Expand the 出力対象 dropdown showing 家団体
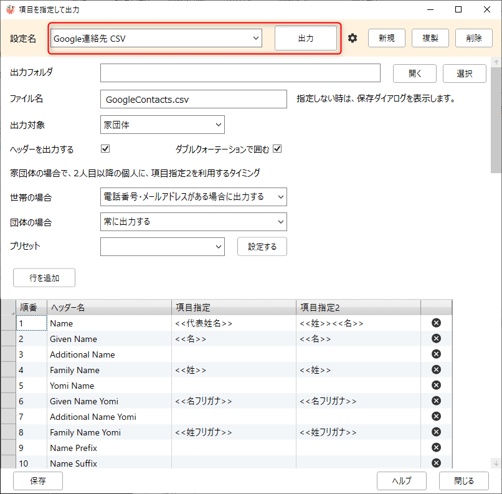 click(x=162, y=125)
